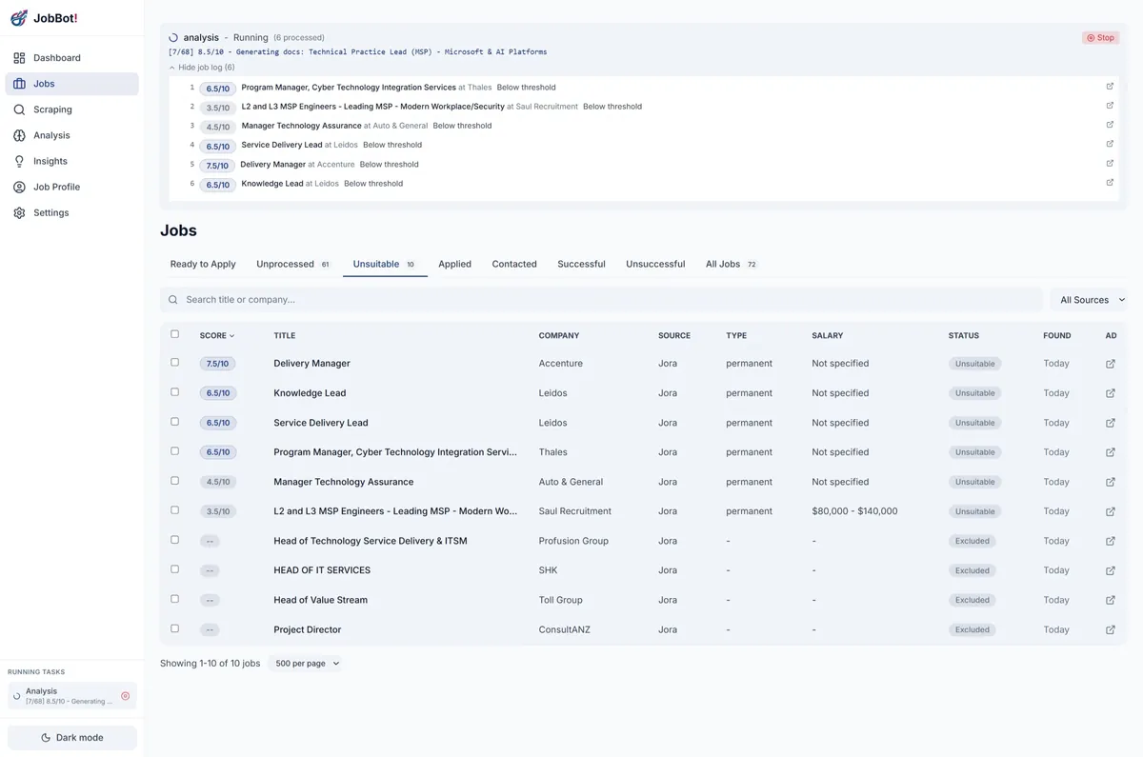The width and height of the screenshot is (1143, 757).
Task: Select checkbox for Knowledge Lead row
Action: click(174, 391)
